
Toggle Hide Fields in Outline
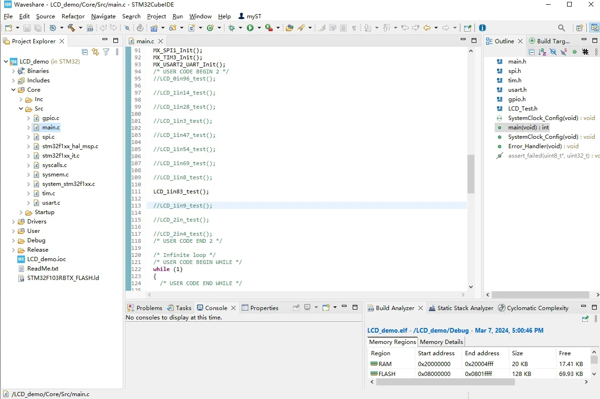point(553,52)
